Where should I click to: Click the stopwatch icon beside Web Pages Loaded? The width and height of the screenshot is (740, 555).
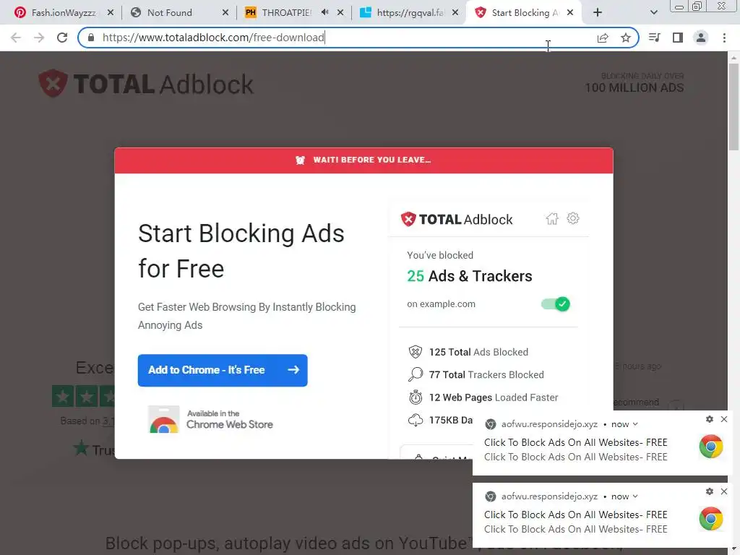pyautogui.click(x=416, y=397)
